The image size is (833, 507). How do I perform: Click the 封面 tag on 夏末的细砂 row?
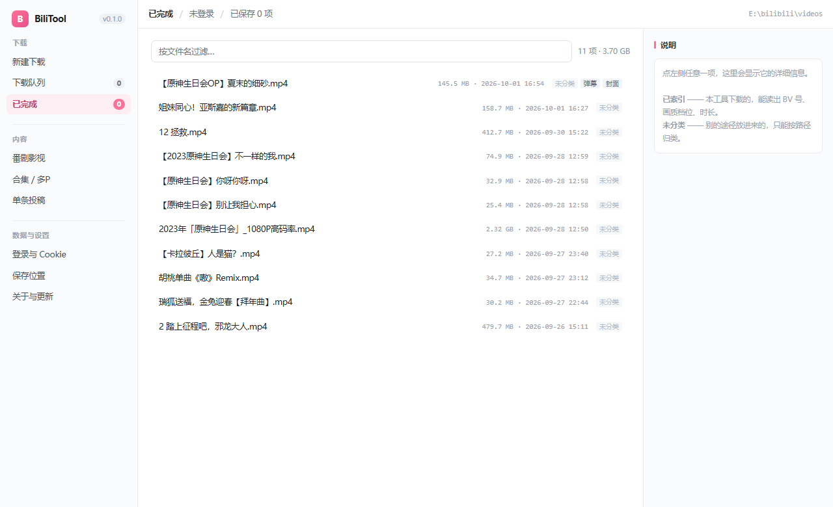point(612,83)
